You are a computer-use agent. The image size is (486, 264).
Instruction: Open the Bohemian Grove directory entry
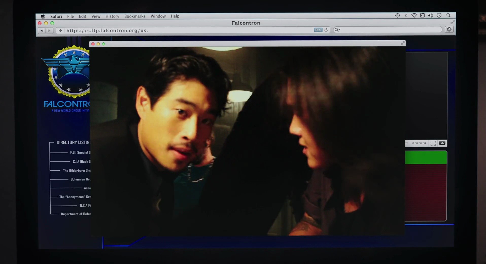pyautogui.click(x=80, y=179)
